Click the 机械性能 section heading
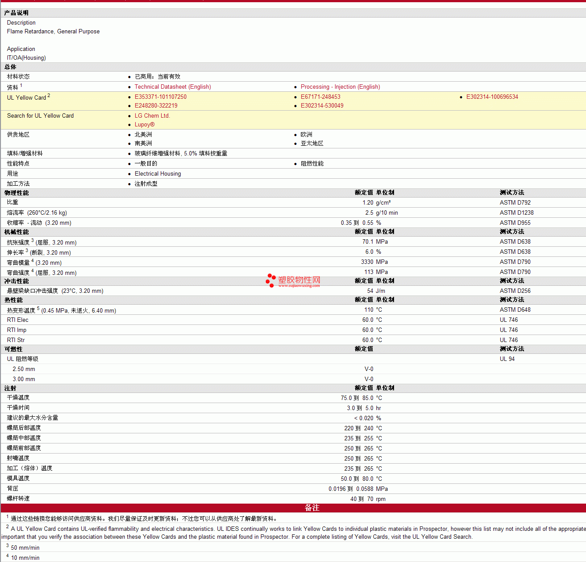The height and width of the screenshot is (562, 586). click(x=17, y=232)
